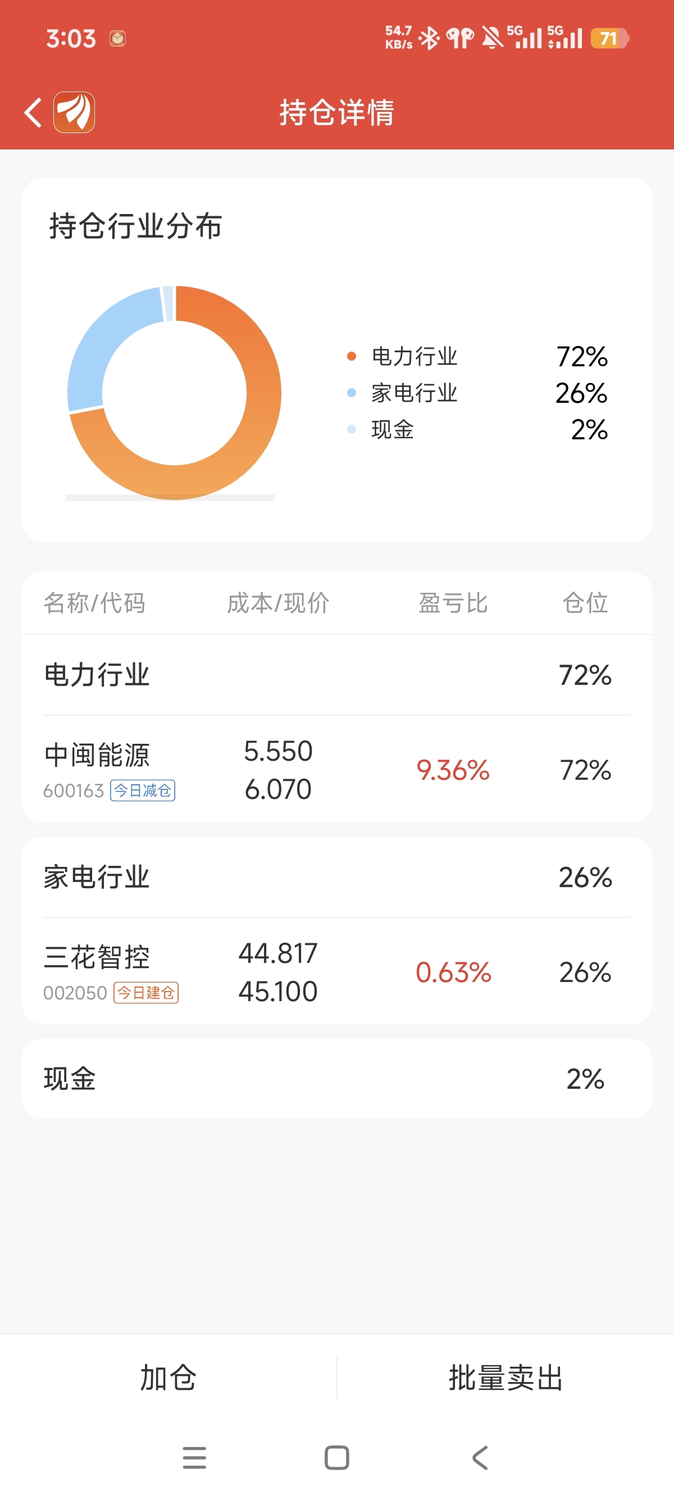Tap the Android system back chevron
674x1500 pixels.
(480, 1457)
